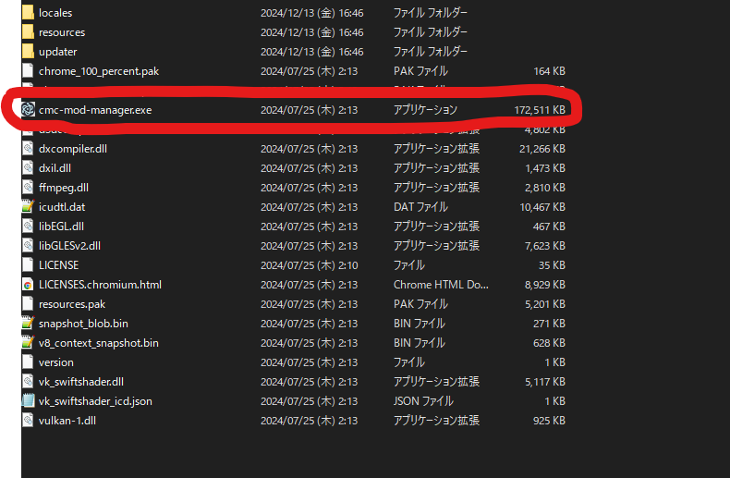Select the vk_swiftshader.dll file name
The height and width of the screenshot is (478, 730).
point(81,381)
